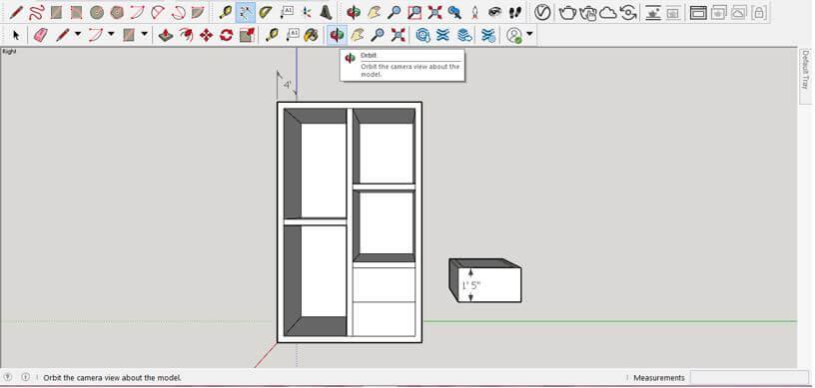The width and height of the screenshot is (815, 388).
Task: Select the Circle drawing tool
Action: (97, 12)
